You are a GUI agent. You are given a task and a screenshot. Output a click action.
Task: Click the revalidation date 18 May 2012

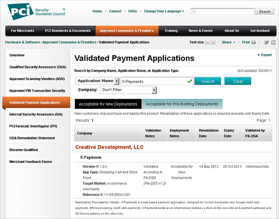coord(209,167)
